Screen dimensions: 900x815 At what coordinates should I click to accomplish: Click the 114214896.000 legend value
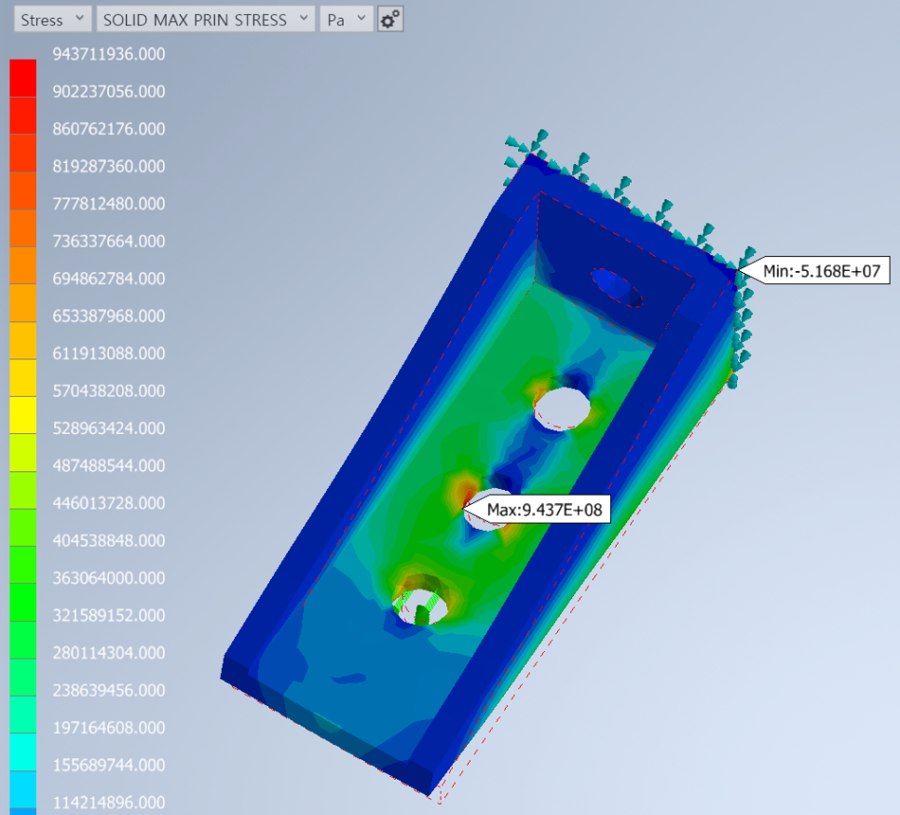coord(108,802)
